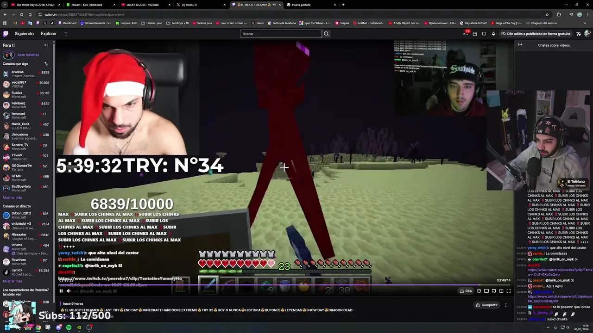Open more options beside Compartir

[506, 305]
